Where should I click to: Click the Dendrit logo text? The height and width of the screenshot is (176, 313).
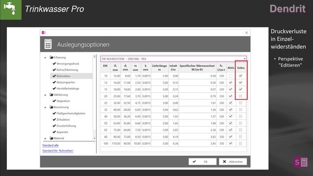[288, 9]
